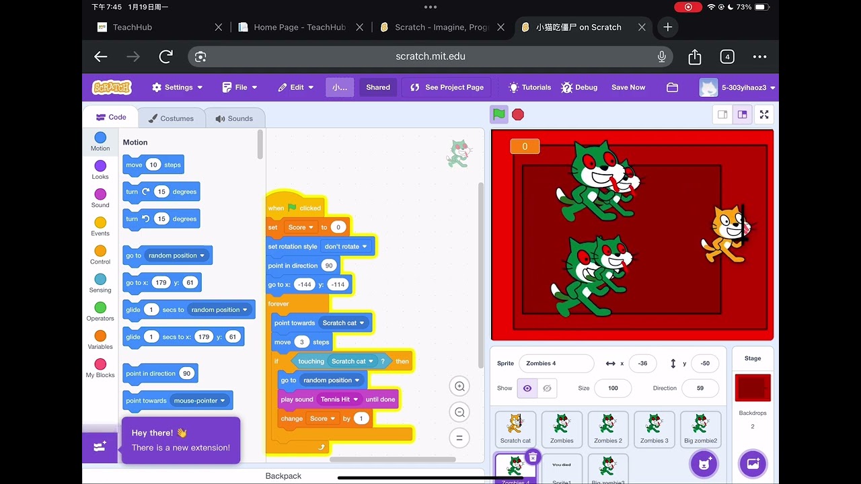Click Save Now
The height and width of the screenshot is (484, 861).
628,87
